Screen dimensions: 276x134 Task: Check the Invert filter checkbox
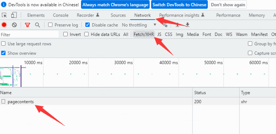(x=65, y=34)
